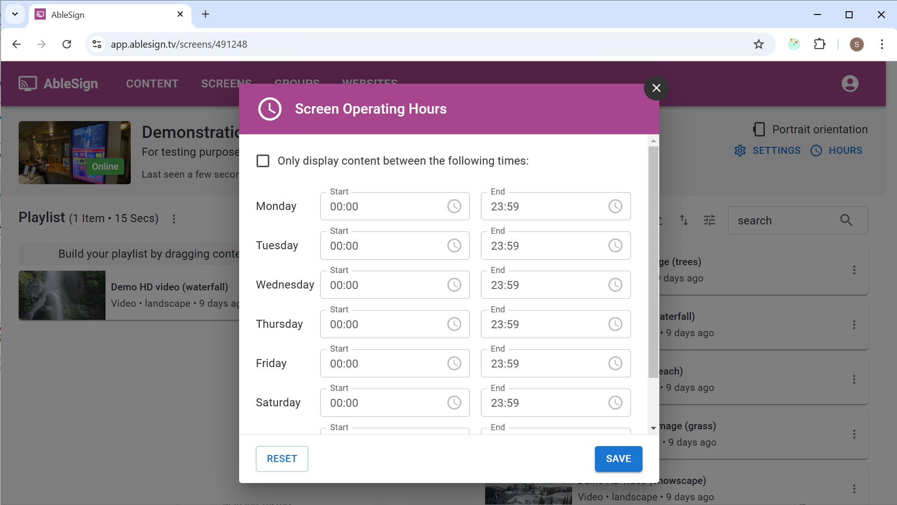Click the Portrait orientation icon
The width and height of the screenshot is (897, 505).
tap(759, 129)
